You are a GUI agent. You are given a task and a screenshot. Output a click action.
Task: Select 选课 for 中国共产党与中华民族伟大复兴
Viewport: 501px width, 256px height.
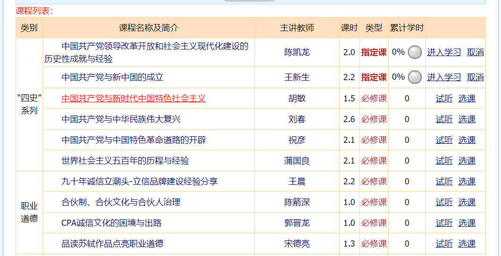[x=467, y=119]
